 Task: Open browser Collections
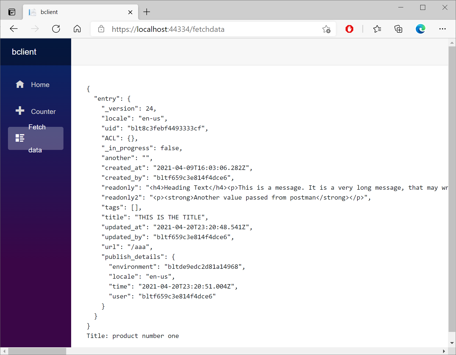(x=399, y=29)
